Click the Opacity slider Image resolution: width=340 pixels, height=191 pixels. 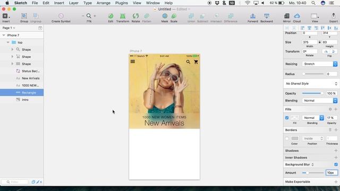(x=312, y=93)
